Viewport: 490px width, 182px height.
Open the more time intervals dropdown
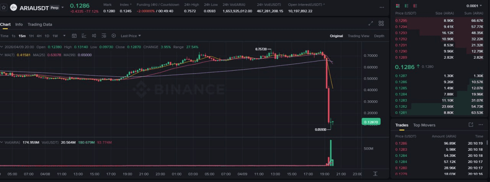click(64, 36)
